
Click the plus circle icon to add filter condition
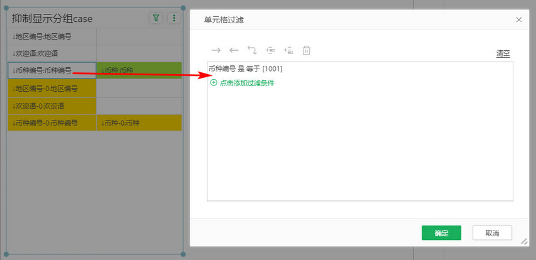click(214, 82)
